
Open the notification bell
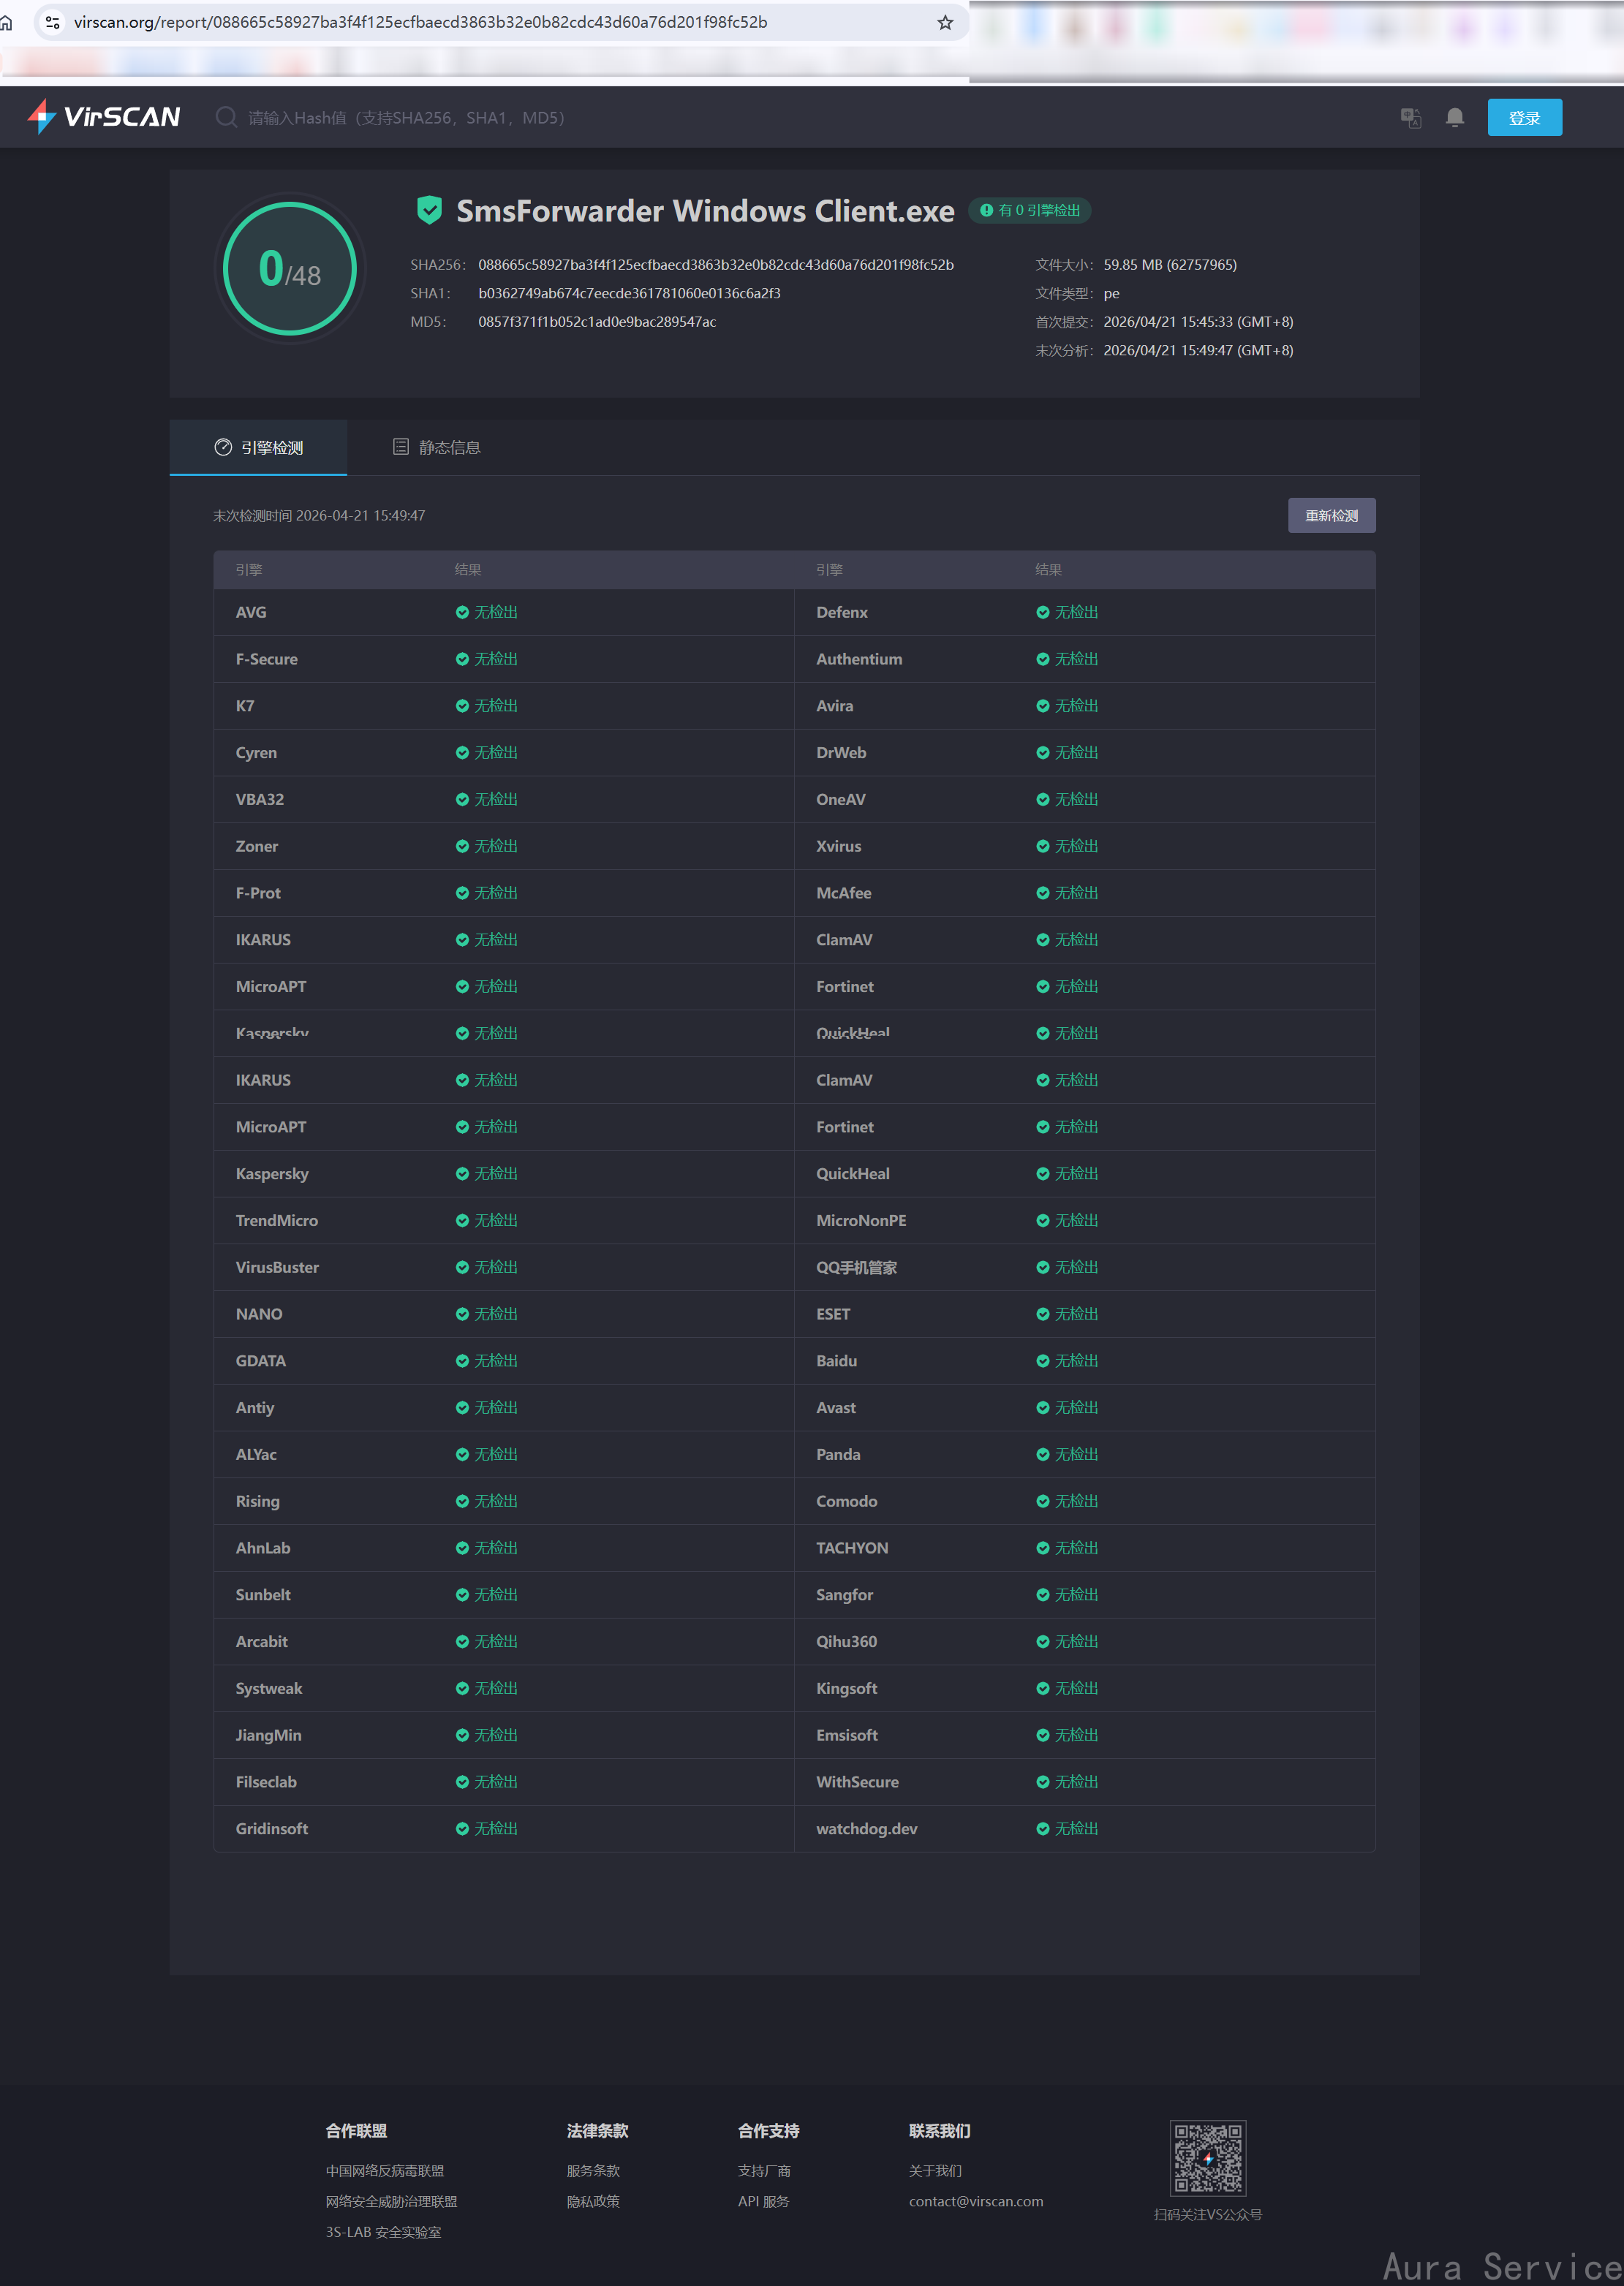(1454, 118)
